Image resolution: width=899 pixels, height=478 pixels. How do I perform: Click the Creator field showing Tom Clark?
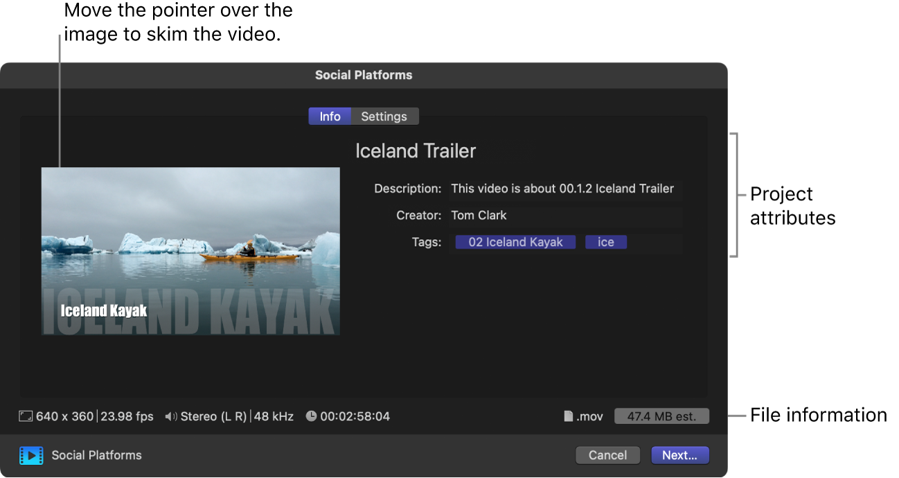click(564, 215)
